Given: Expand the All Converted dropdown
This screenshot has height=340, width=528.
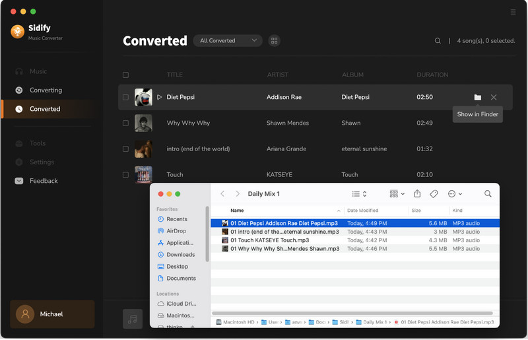Looking at the screenshot, I should click(x=228, y=41).
